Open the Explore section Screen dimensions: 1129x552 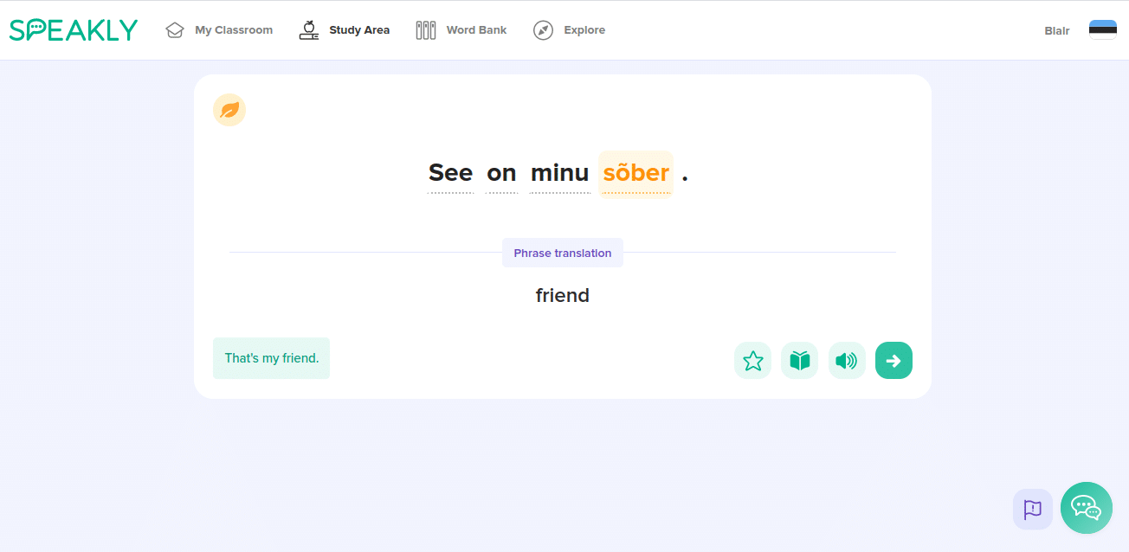point(569,30)
